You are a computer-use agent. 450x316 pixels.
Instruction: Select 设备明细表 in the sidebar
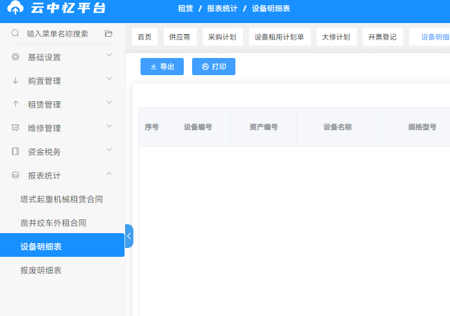click(x=62, y=245)
